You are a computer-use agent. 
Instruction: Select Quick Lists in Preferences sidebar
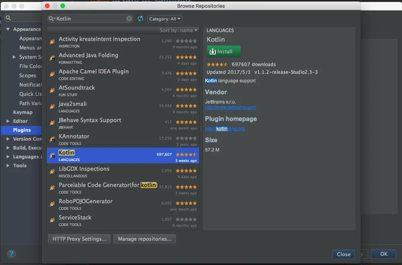pos(30,94)
